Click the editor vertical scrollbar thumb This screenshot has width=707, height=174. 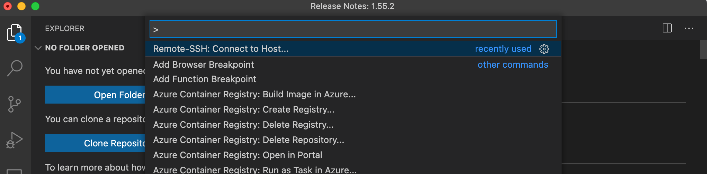pyautogui.click(x=703, y=49)
